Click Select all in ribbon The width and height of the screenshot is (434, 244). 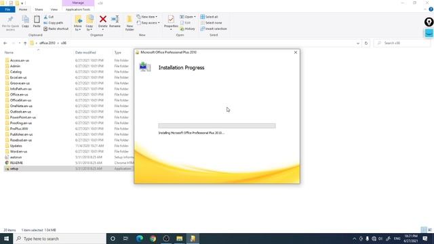pos(210,17)
